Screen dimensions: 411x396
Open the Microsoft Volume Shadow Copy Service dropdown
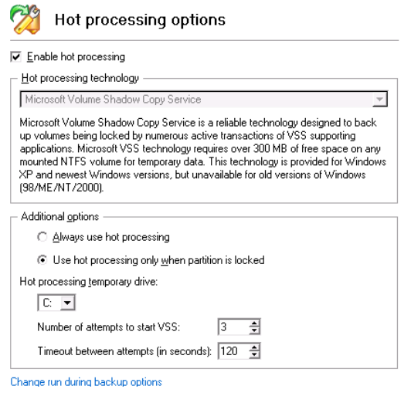click(204, 100)
